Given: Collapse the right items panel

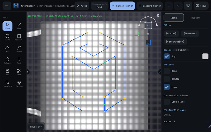Looking at the screenshot, I should tap(160, 72).
